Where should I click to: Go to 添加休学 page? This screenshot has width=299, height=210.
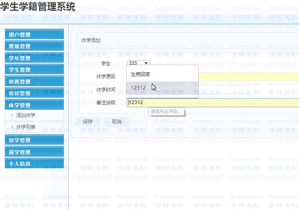point(26,115)
